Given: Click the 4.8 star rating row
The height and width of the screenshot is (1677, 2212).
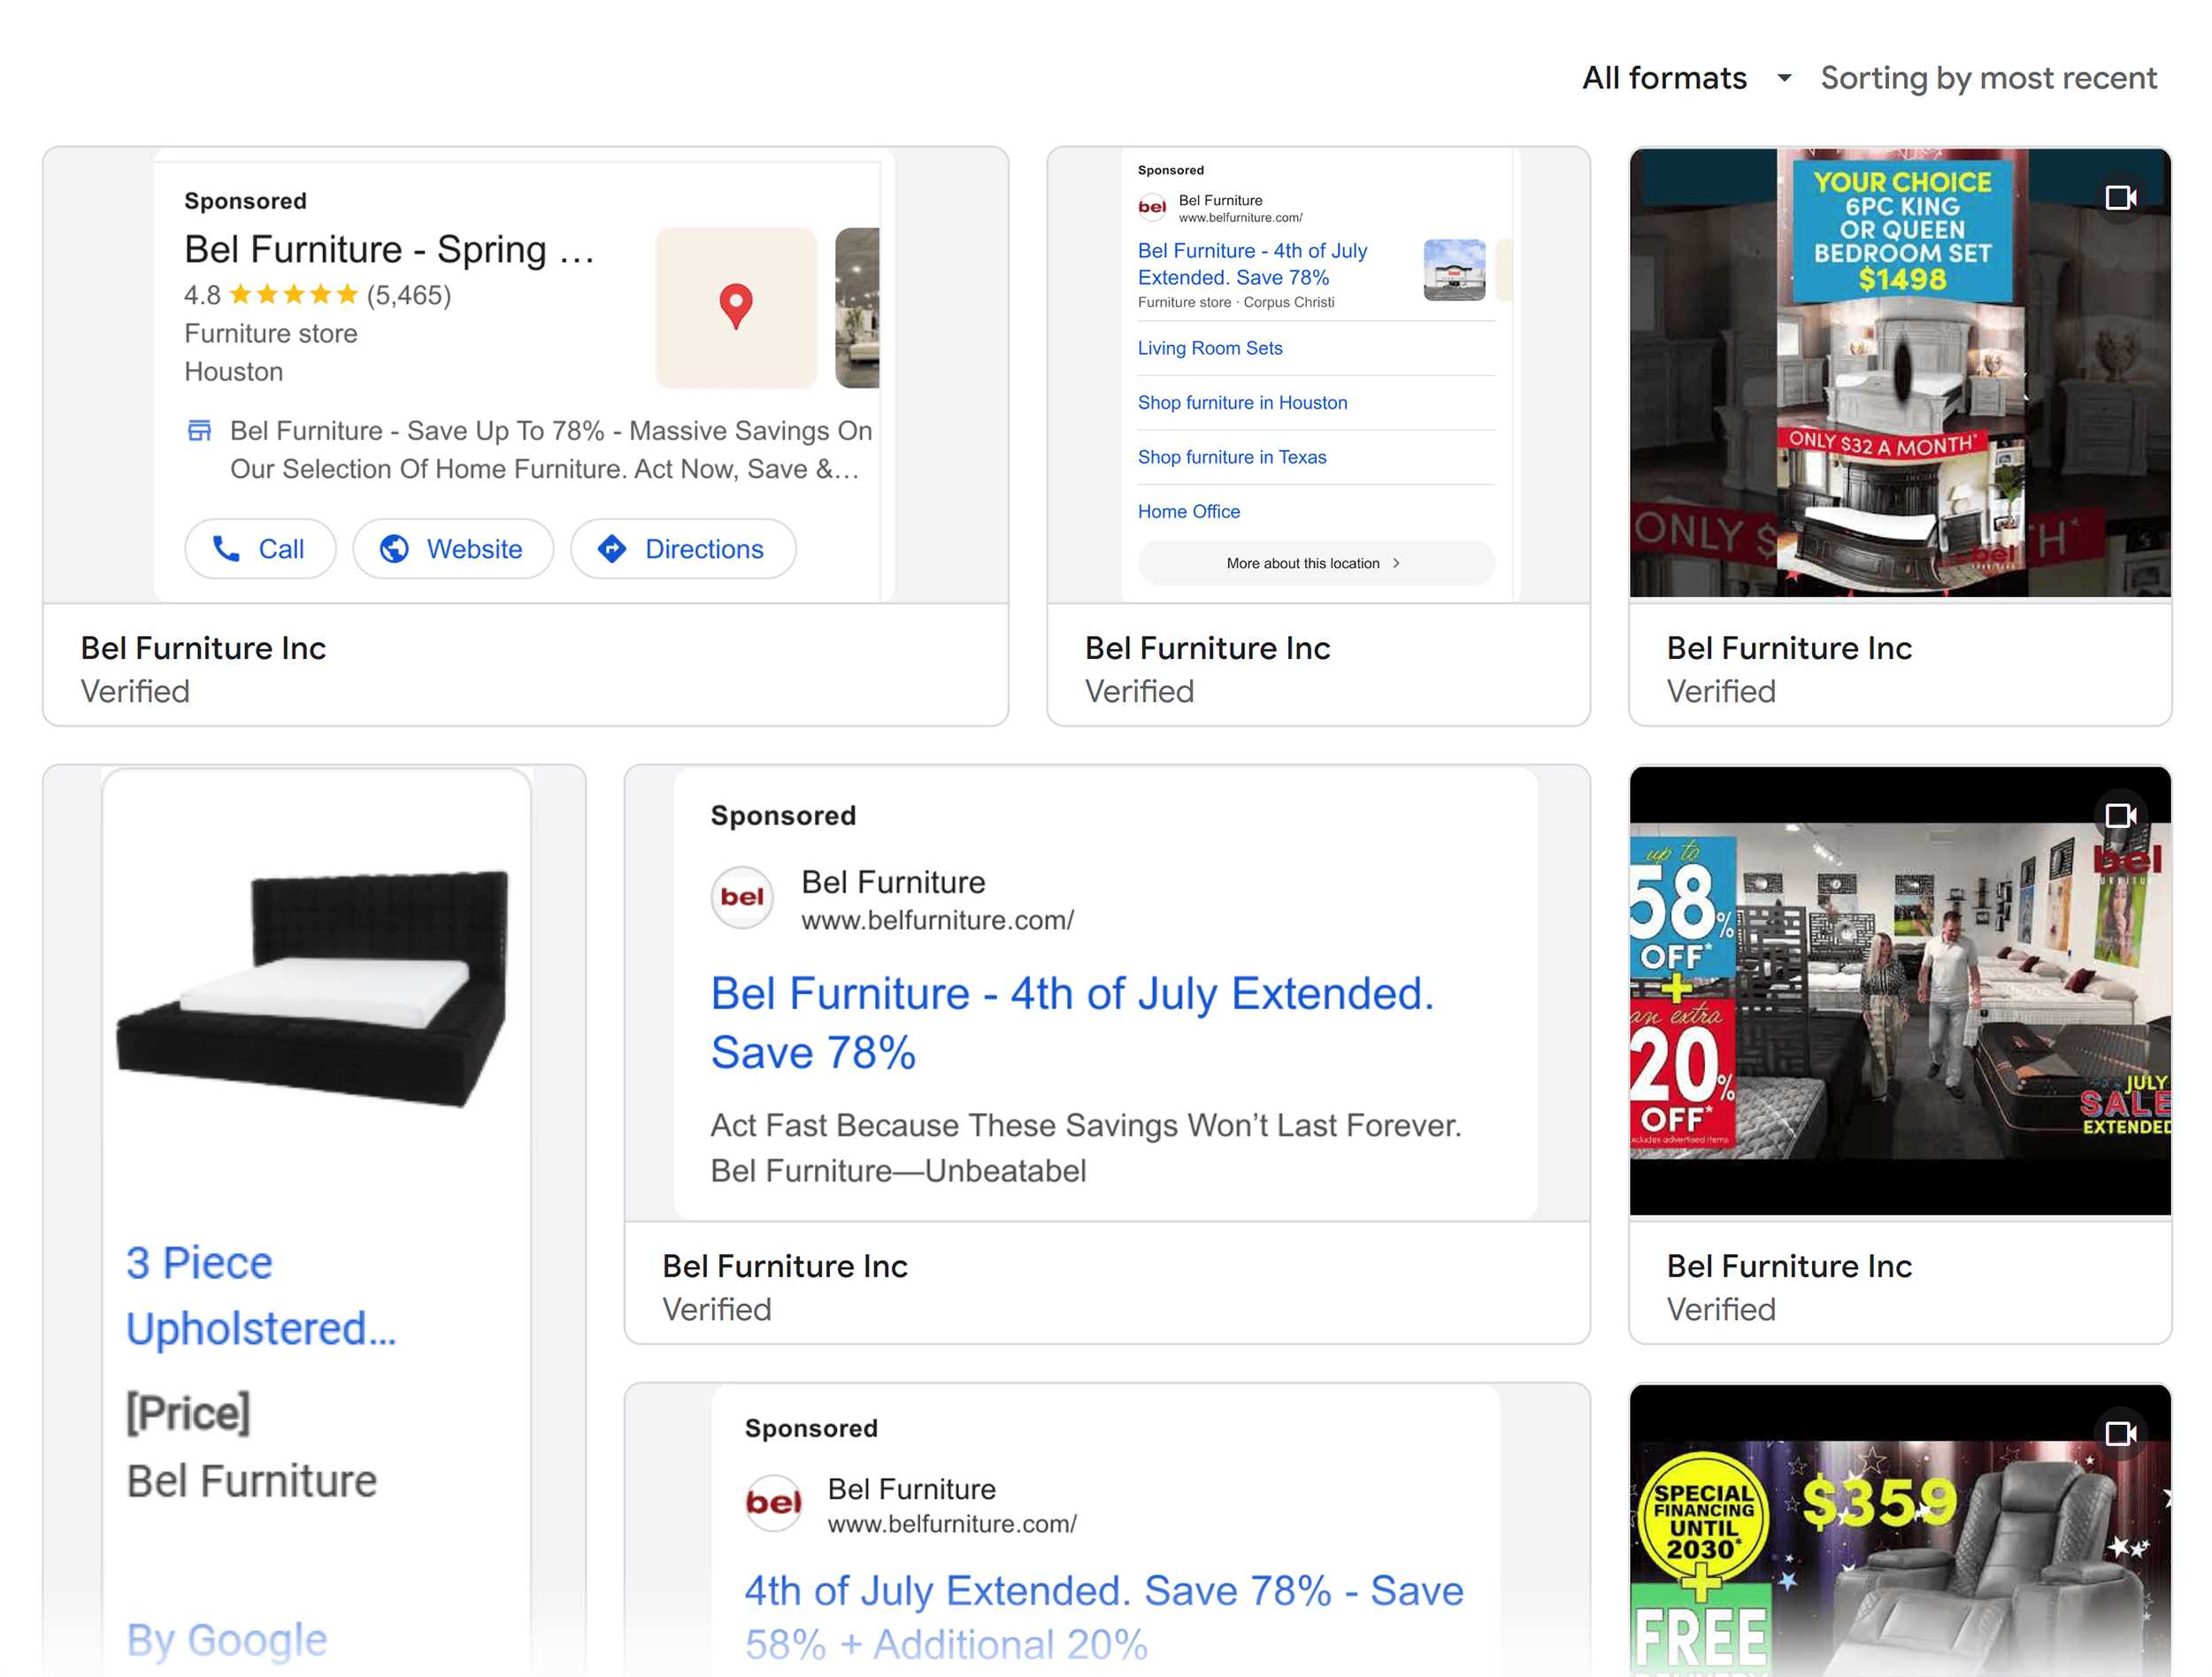Looking at the screenshot, I should point(317,295).
